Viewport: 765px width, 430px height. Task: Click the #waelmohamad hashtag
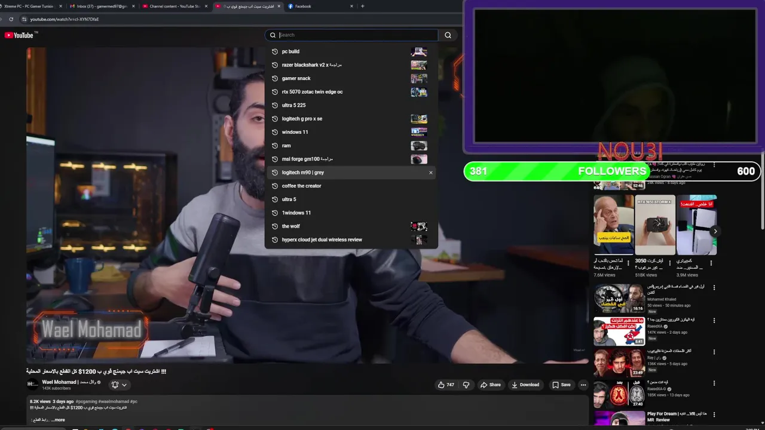tap(113, 401)
